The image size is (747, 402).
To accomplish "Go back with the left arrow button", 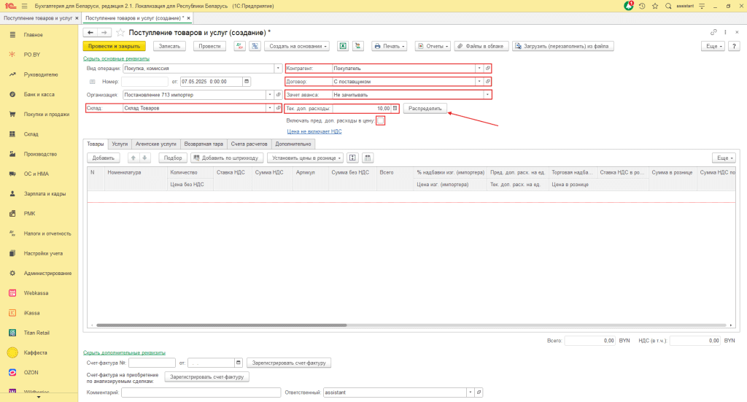I will pos(90,32).
